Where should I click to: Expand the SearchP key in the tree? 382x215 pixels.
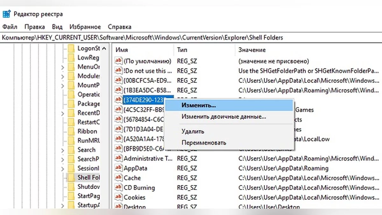pos(63,159)
